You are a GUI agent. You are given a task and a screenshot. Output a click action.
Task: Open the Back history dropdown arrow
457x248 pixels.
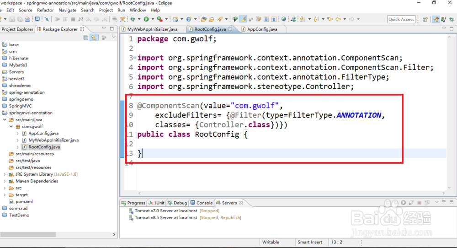(345, 19)
